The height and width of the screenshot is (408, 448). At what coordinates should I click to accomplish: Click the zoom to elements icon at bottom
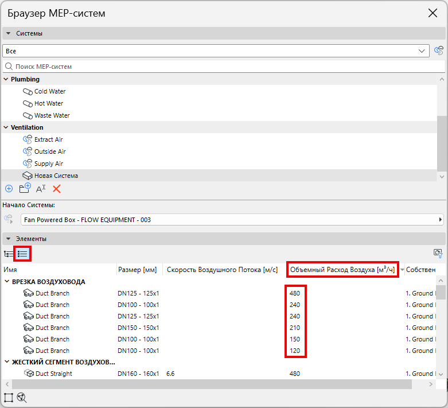(x=22, y=398)
